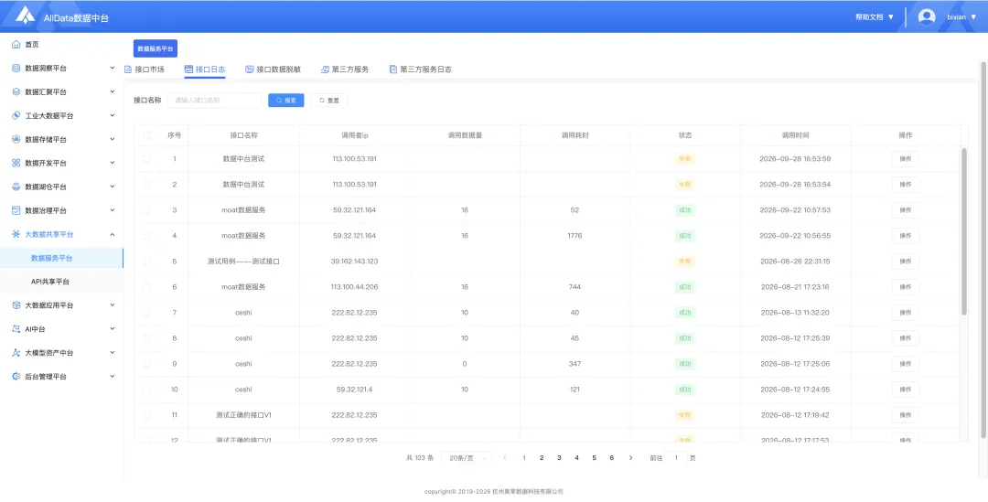
Task: Open the 第三方服务日志 tab
Action: click(420, 69)
